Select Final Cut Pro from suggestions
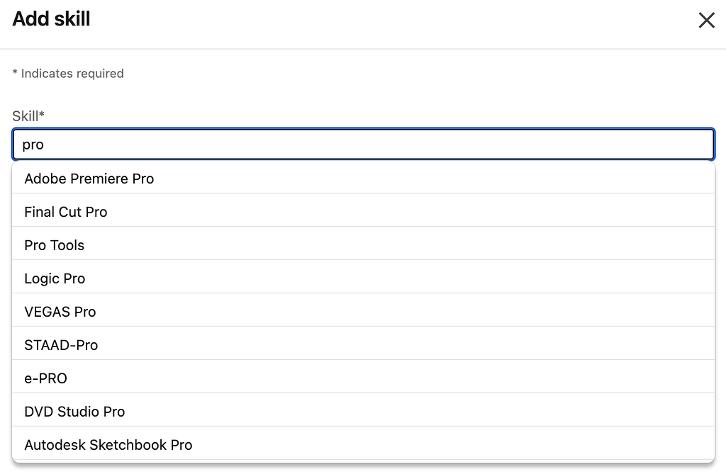The width and height of the screenshot is (726, 474). coord(65,212)
